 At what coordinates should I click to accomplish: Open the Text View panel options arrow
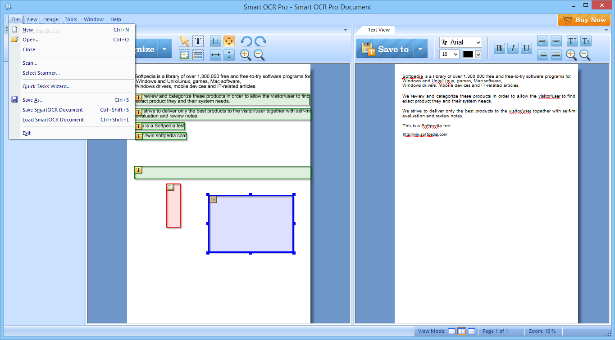click(x=606, y=30)
